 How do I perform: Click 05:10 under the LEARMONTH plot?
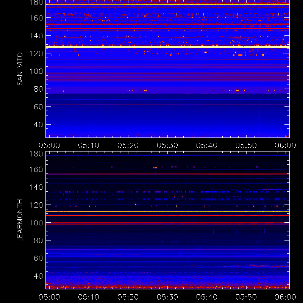coord(89,297)
